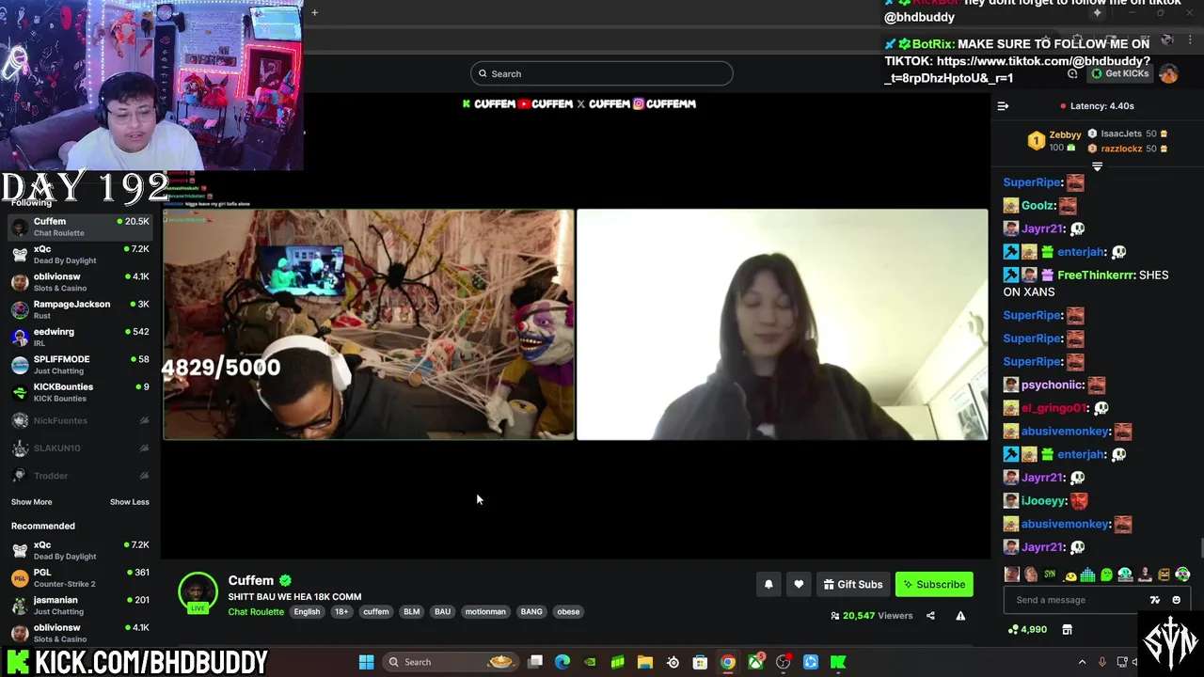The image size is (1204, 677).
Task: Open 7TV emote menu in chat box
Action: click(1155, 600)
